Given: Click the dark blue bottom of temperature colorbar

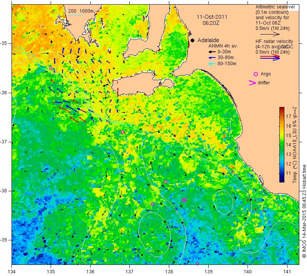Looking at the screenshot, I should point(282,181).
